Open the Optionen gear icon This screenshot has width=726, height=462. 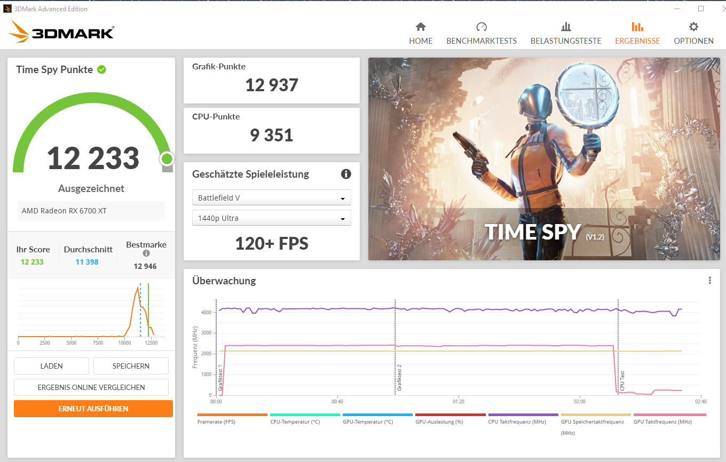tap(693, 27)
